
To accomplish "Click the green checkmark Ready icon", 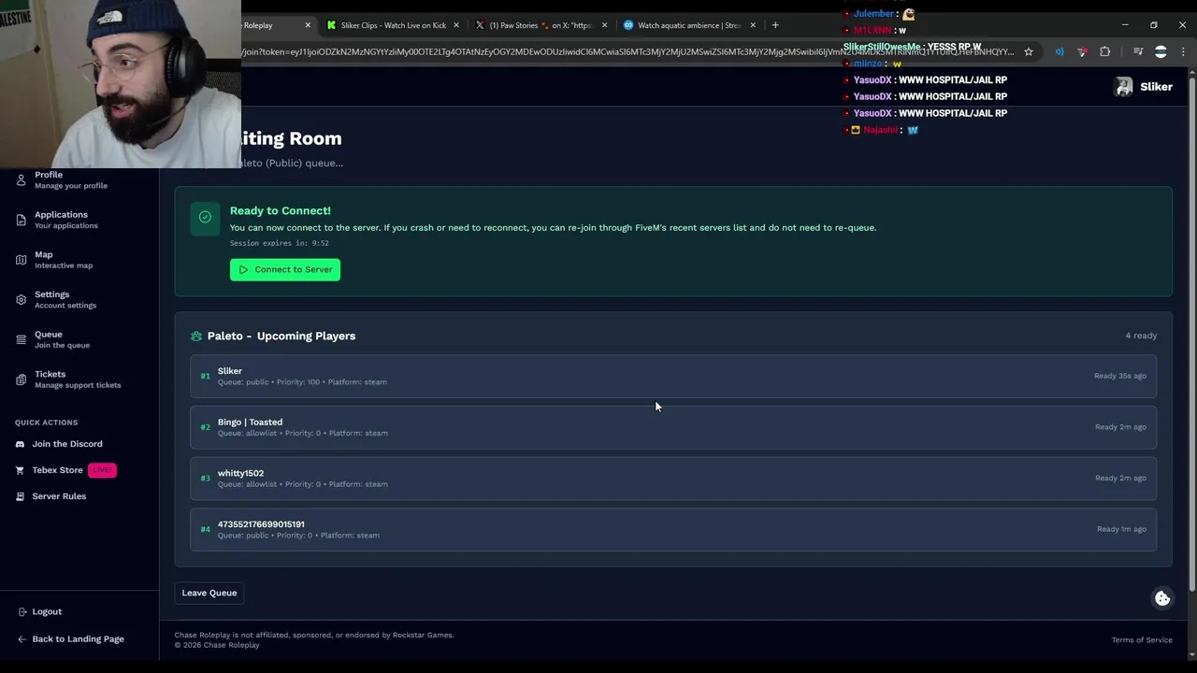I will [205, 217].
